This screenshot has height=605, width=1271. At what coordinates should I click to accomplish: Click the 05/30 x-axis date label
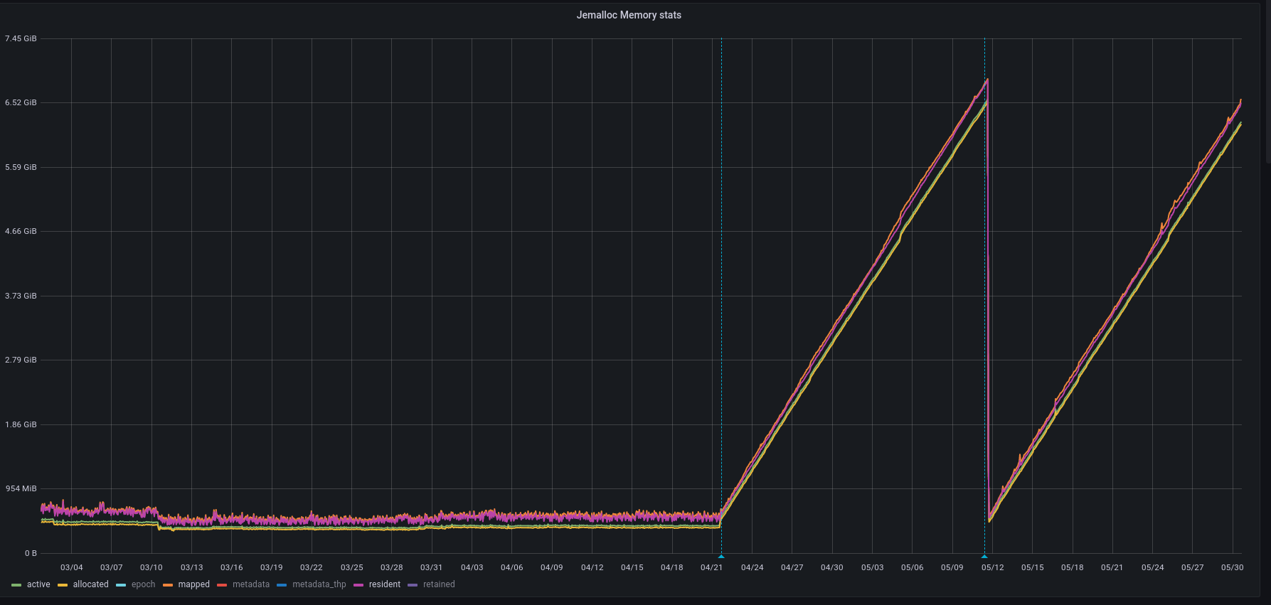(1233, 567)
